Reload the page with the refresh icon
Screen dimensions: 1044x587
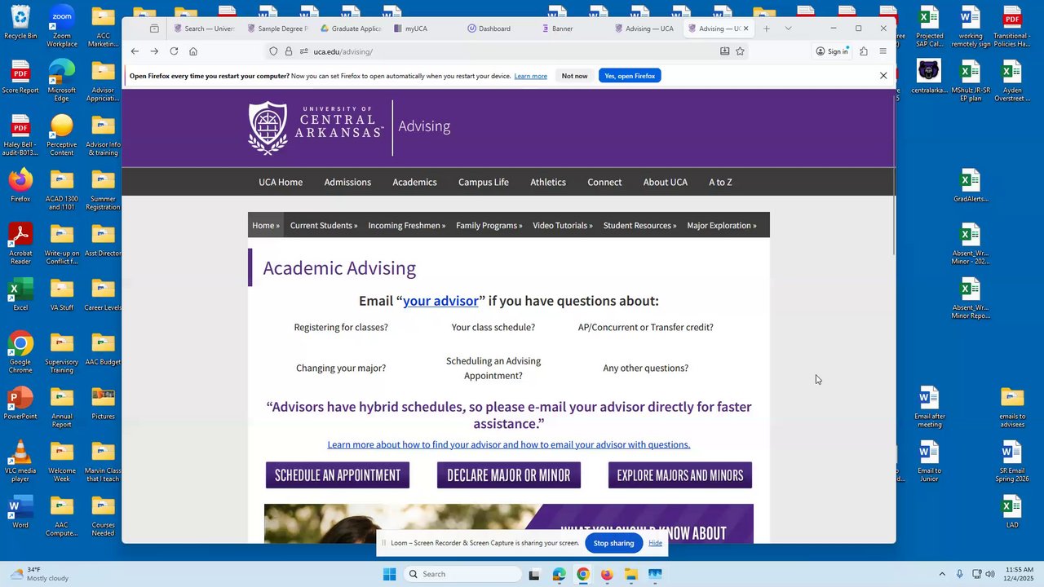(174, 51)
